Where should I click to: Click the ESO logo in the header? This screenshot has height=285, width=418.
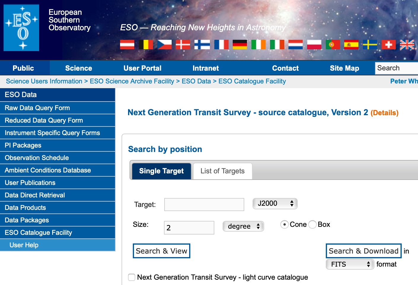(21, 28)
